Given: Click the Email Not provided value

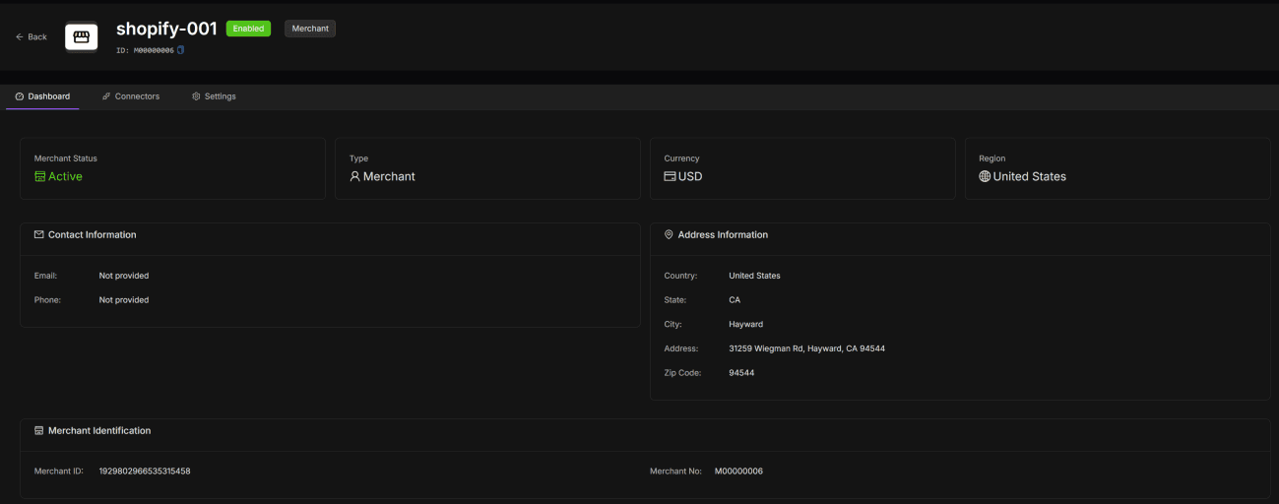Looking at the screenshot, I should point(124,276).
